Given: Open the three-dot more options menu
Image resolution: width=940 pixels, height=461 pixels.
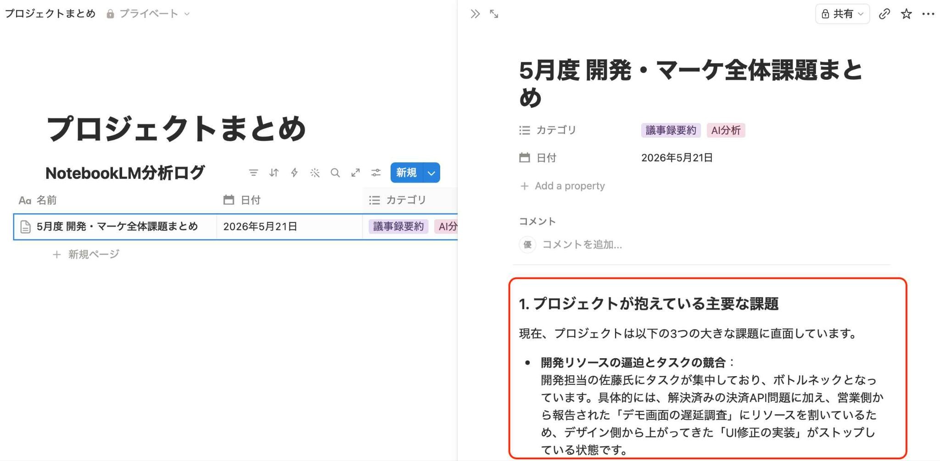Looking at the screenshot, I should pyautogui.click(x=928, y=14).
